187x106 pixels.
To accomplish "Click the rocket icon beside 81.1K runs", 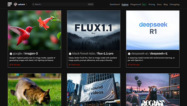I will pos(10,65).
